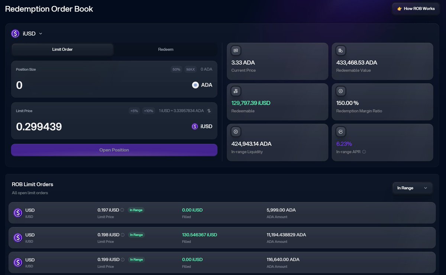Image resolution: width=446 pixels, height=275 pixels.
Task: Open the In Range filter dropdown
Action: point(412,188)
